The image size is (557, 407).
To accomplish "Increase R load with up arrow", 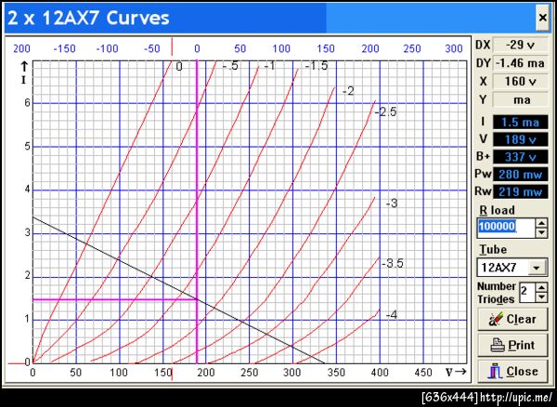I will [x=541, y=224].
